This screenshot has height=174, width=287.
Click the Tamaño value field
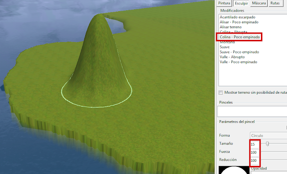(255, 144)
